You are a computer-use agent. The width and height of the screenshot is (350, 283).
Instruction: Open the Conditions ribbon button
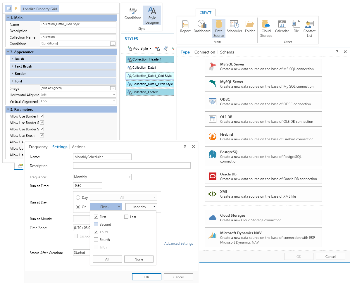[x=133, y=14]
